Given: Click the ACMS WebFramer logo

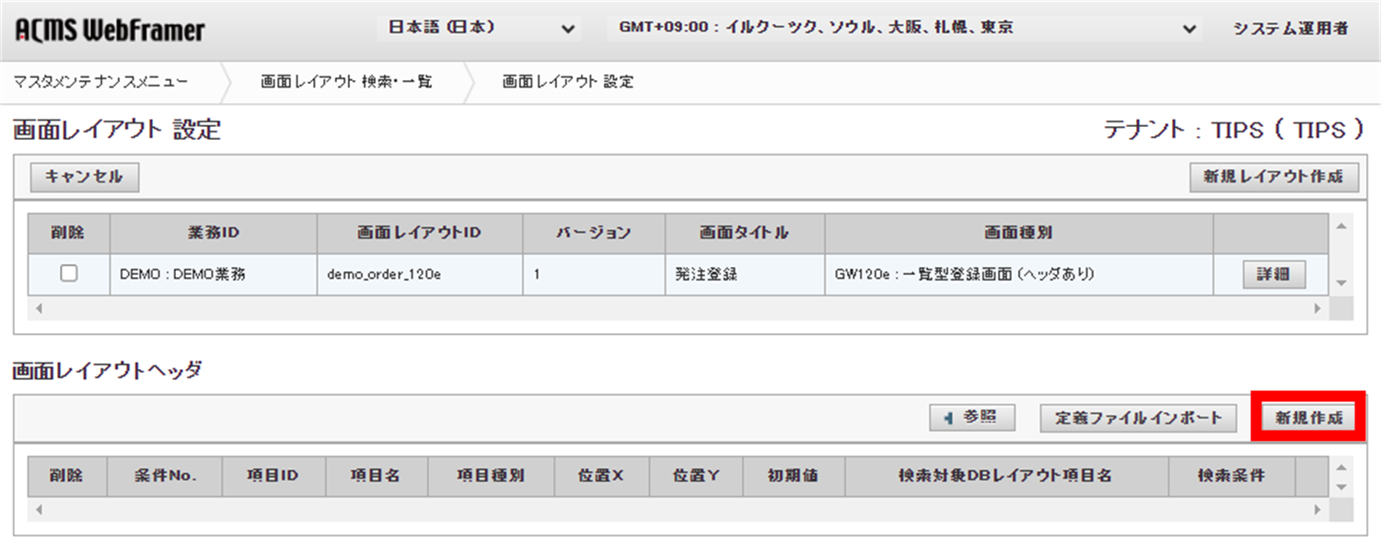Looking at the screenshot, I should [x=110, y=30].
